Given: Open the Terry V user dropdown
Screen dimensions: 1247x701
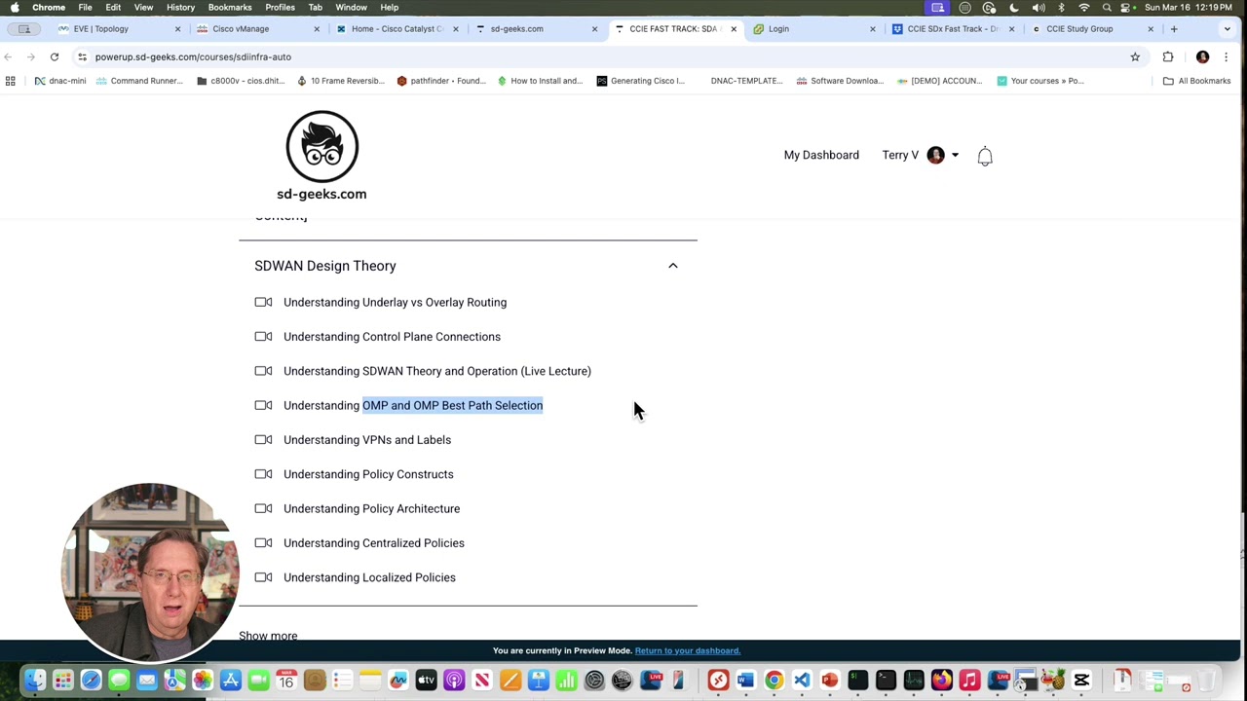Looking at the screenshot, I should [x=920, y=155].
